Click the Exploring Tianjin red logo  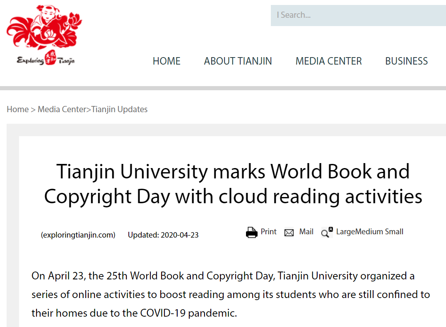click(x=44, y=35)
